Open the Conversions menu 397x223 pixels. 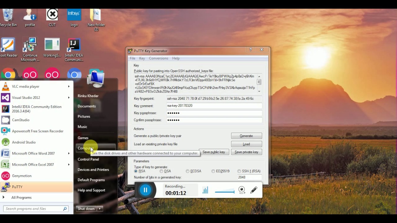pos(158,58)
